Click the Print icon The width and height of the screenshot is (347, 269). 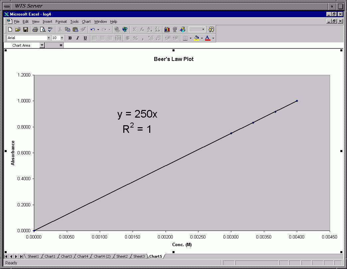(x=35, y=29)
